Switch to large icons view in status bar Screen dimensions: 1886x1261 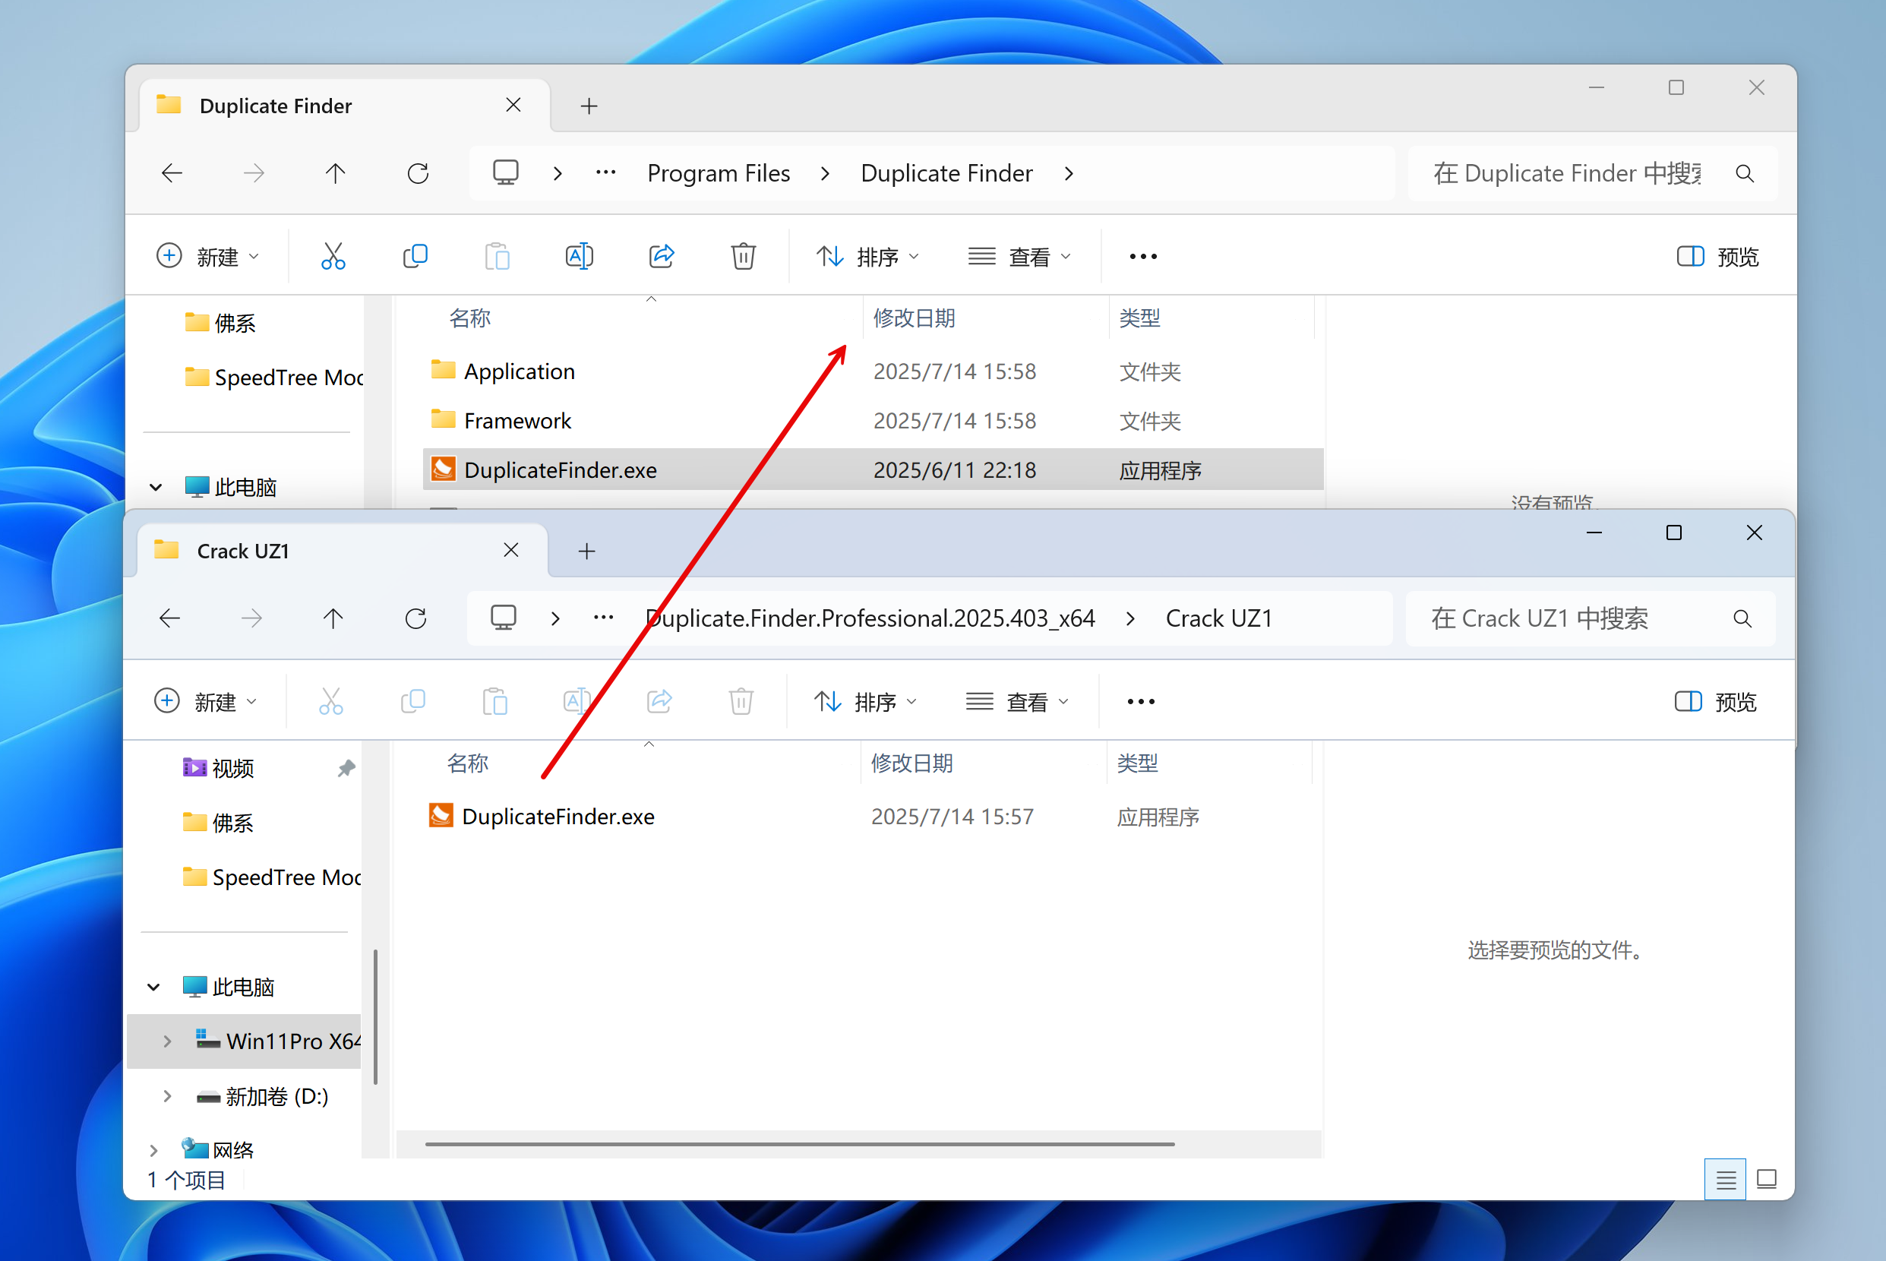point(1766,1179)
